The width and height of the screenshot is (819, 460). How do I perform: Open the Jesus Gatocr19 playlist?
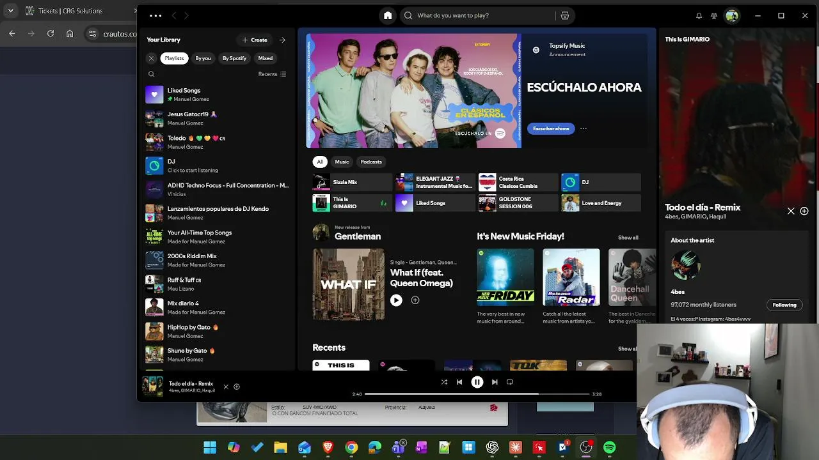(218, 118)
